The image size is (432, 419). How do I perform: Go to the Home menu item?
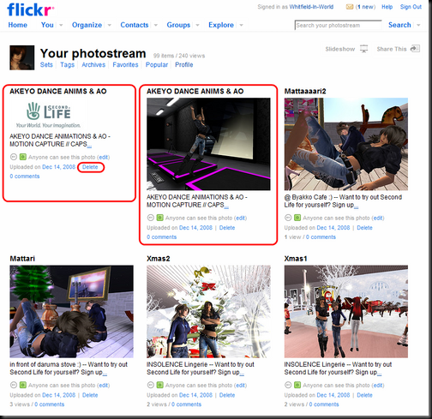pos(18,25)
